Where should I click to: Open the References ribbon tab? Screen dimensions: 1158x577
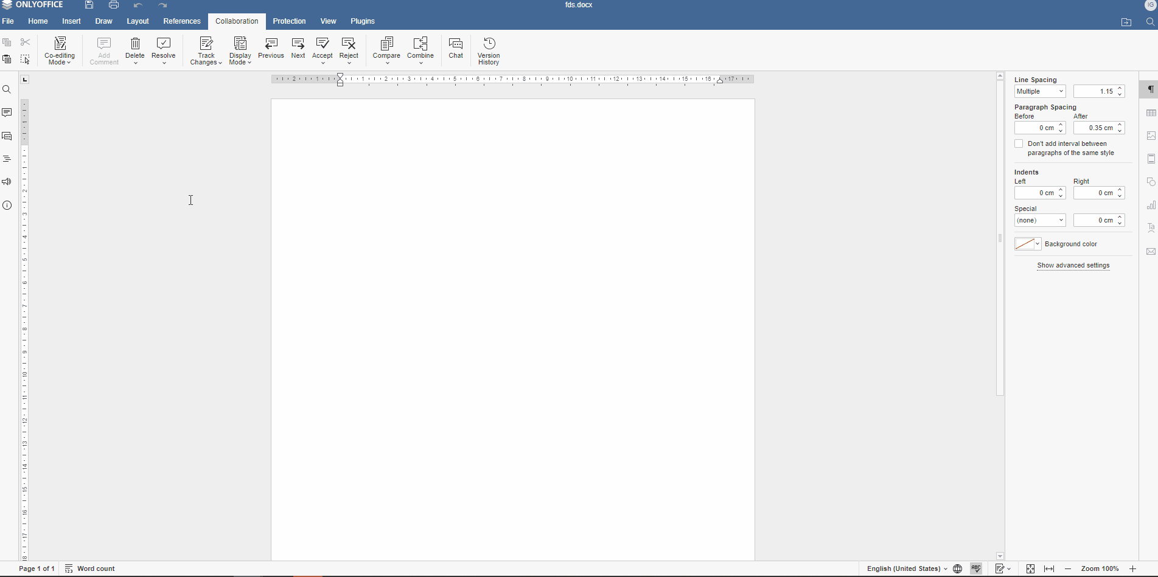[181, 21]
